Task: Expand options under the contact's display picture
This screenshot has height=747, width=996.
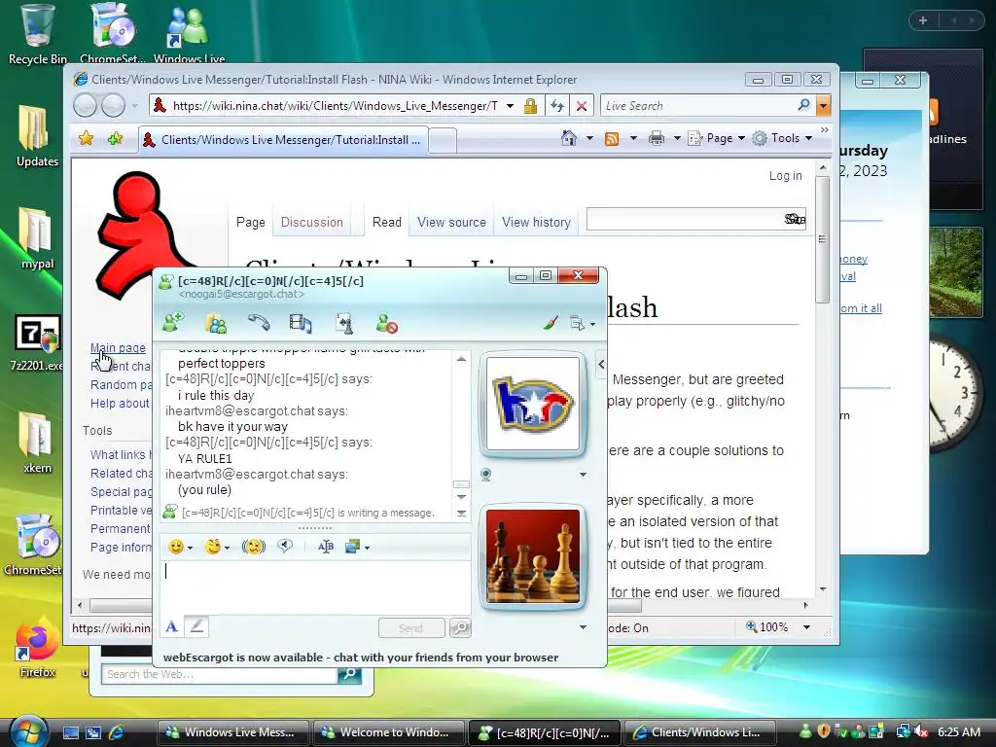Action: pos(583,475)
